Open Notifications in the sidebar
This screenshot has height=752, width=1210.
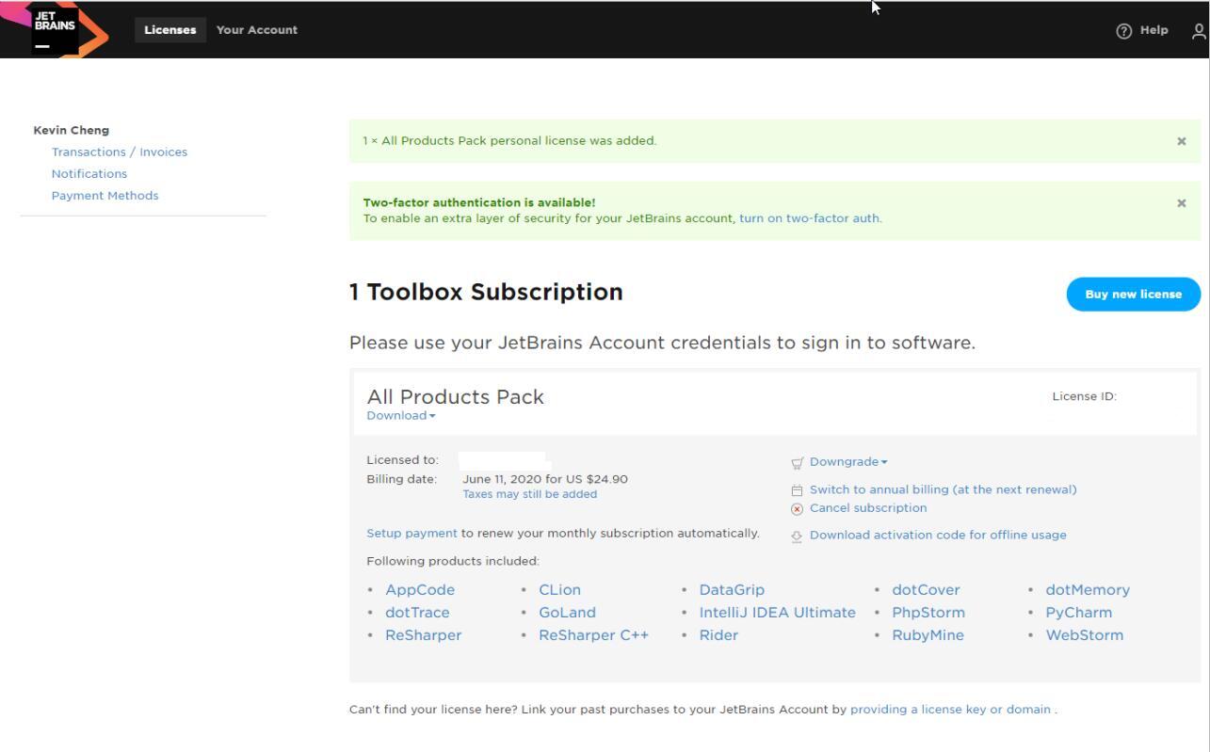click(89, 174)
